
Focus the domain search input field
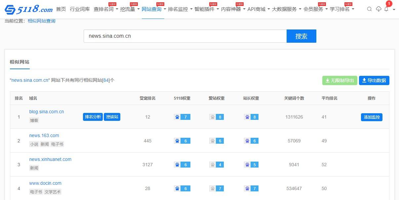[x=185, y=36]
